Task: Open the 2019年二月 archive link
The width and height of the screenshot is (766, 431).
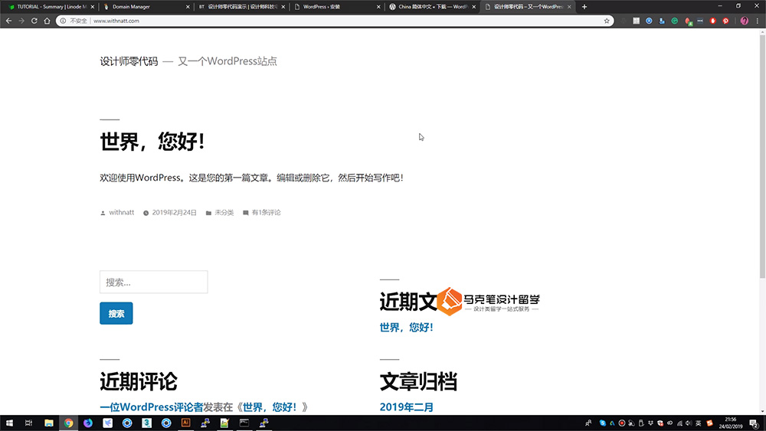Action: click(407, 407)
